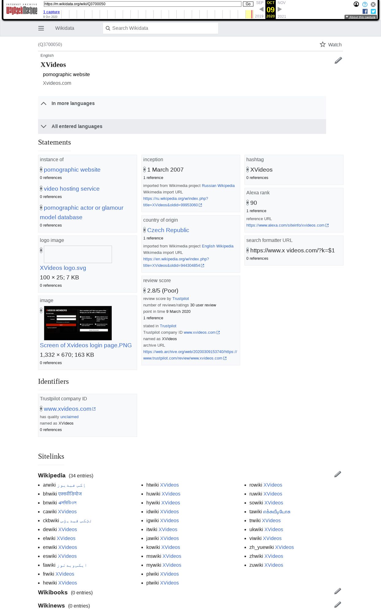The height and width of the screenshot is (614, 381).
Task: Close the Wayback toolbar
Action: point(373,4)
